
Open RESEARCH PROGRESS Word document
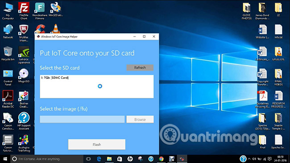coord(278,99)
